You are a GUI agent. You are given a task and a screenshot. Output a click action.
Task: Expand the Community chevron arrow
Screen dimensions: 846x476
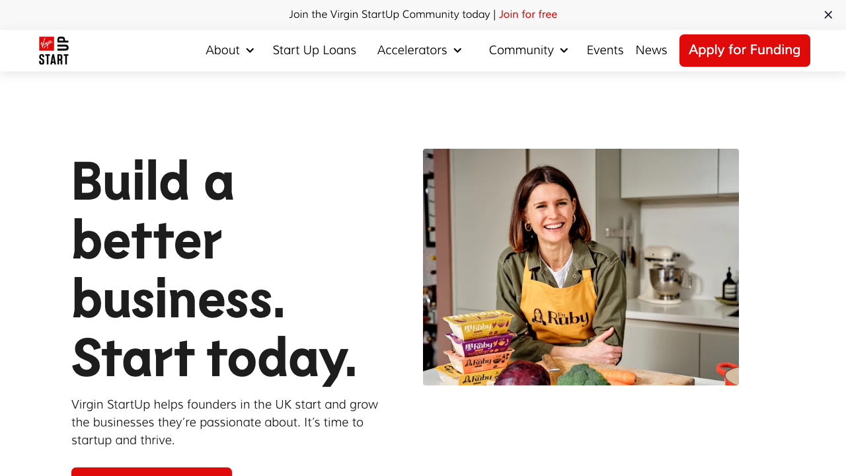564,50
